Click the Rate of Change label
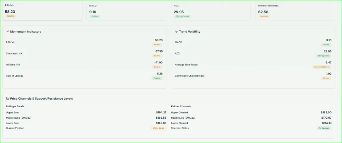This screenshot has width=342, height=143. pyautogui.click(x=15, y=76)
